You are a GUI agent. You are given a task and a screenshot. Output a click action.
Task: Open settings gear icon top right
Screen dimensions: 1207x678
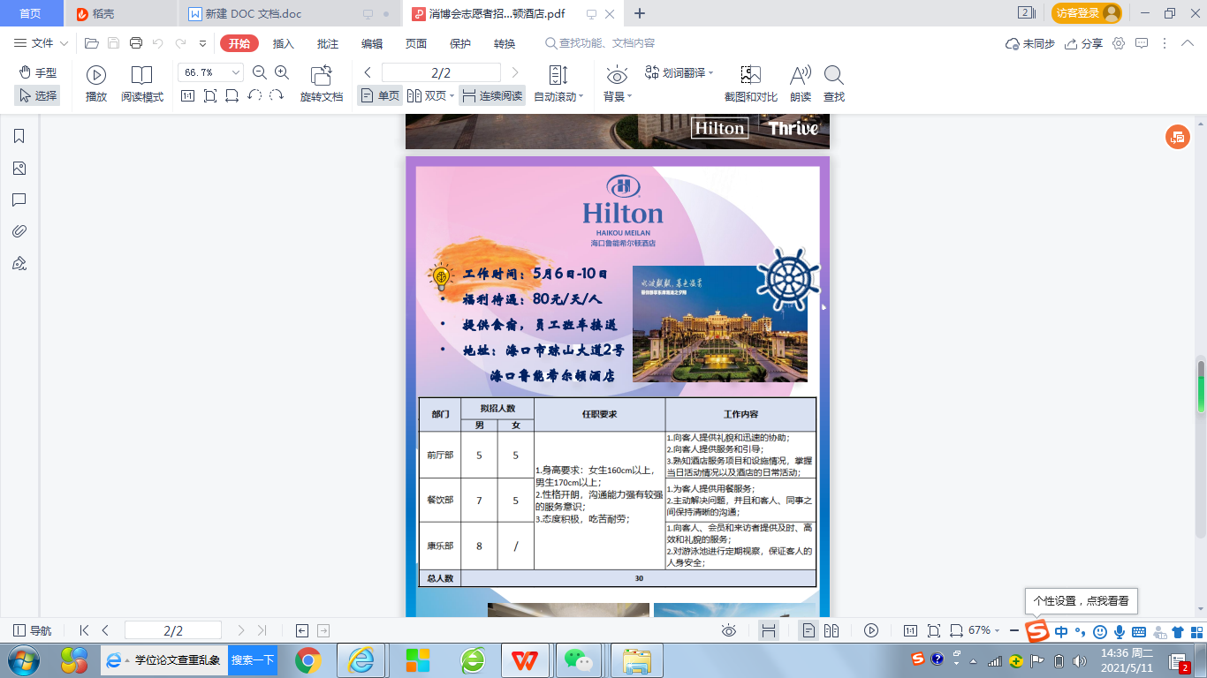[1119, 43]
